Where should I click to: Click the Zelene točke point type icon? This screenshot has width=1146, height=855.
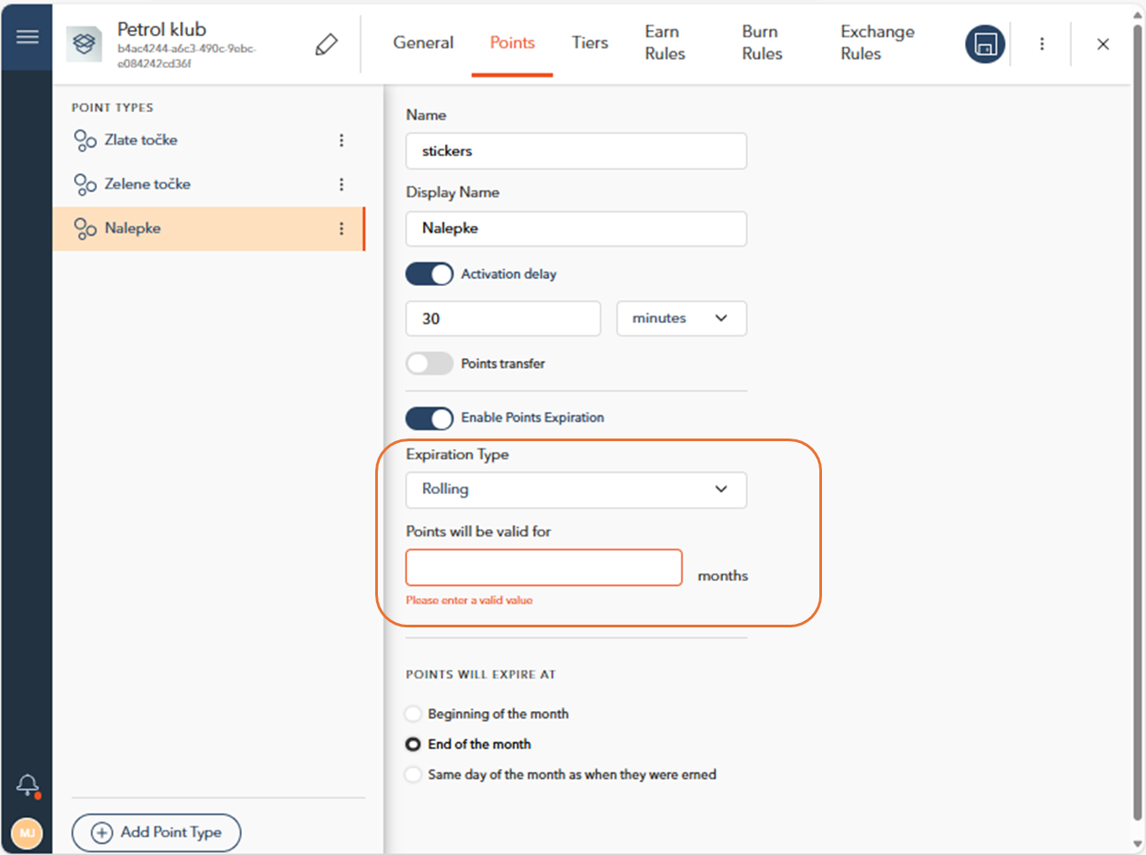[x=85, y=184]
